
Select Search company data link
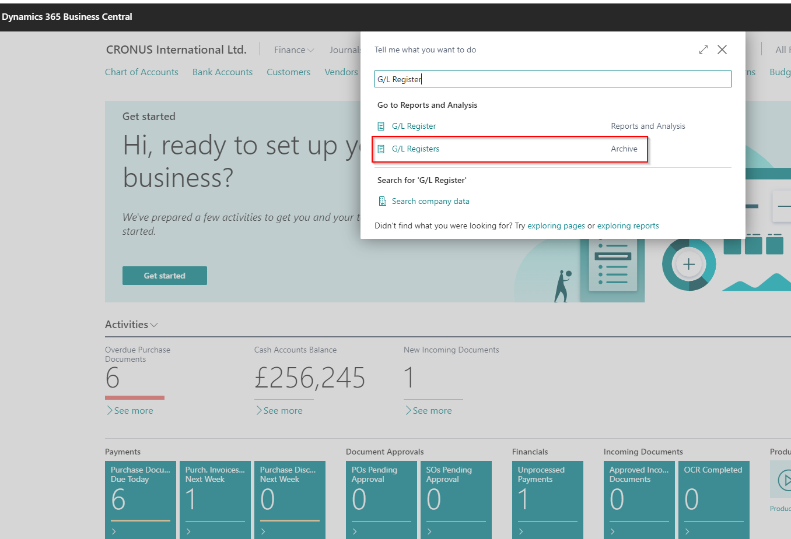[x=430, y=201]
